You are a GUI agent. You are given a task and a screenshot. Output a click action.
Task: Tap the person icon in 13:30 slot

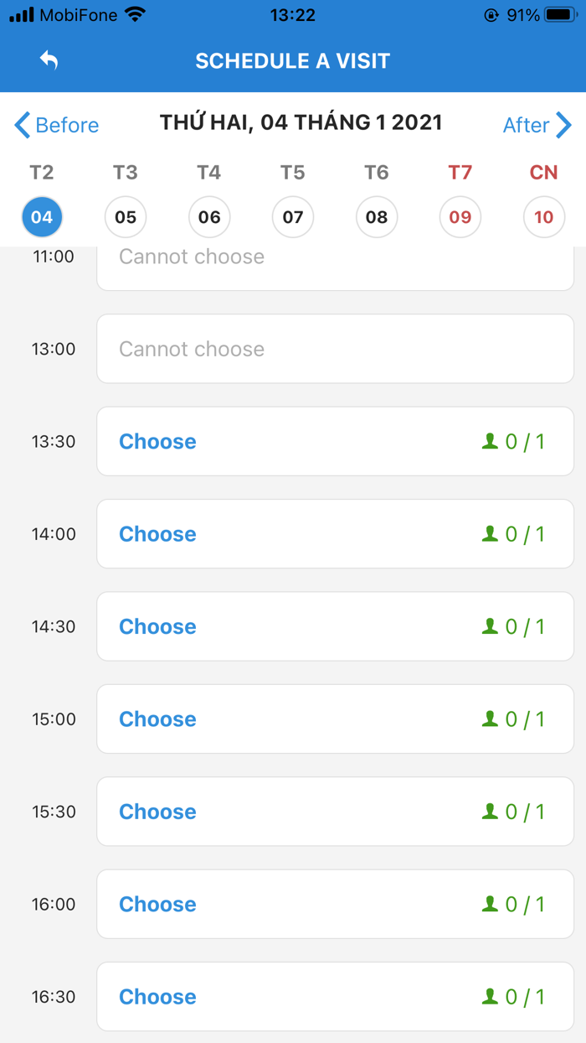tap(490, 441)
